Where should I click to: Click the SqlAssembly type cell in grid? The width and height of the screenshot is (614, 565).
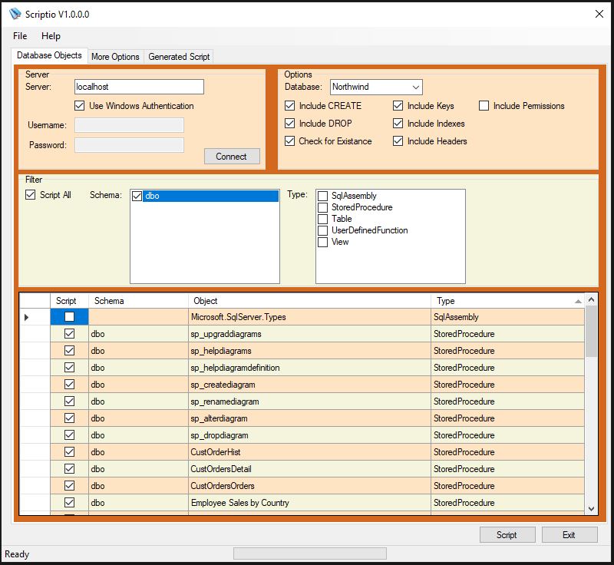point(507,317)
